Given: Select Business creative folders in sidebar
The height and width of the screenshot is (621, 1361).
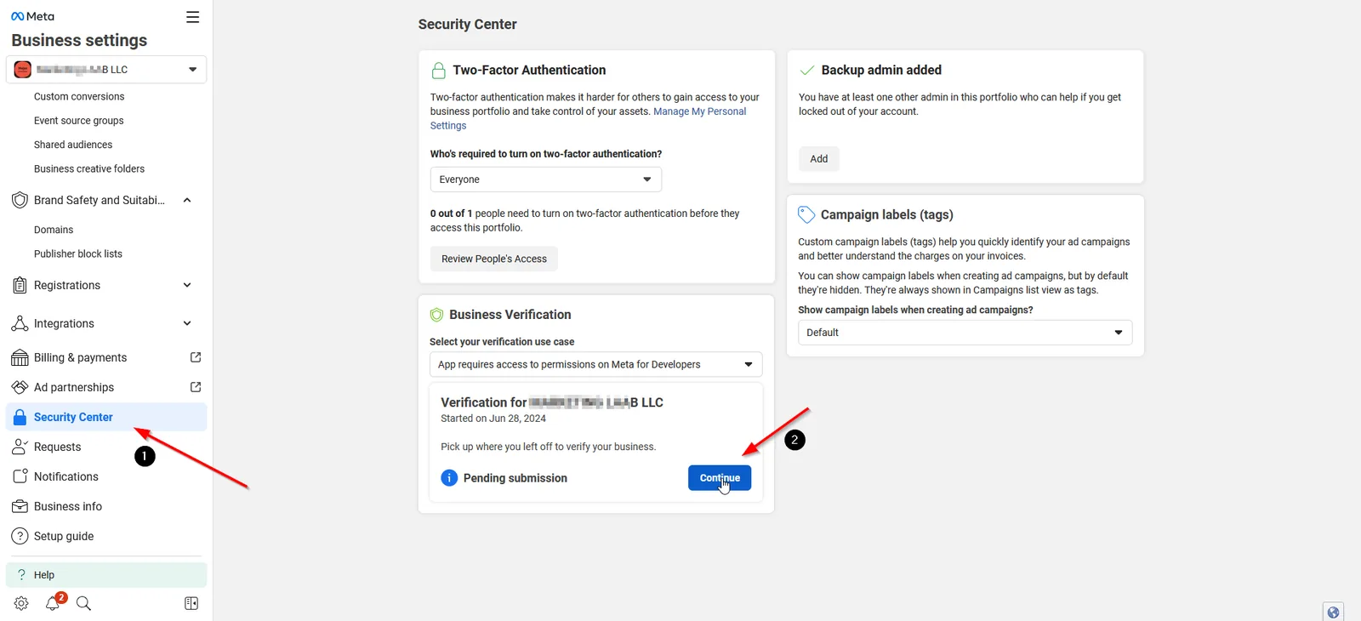Looking at the screenshot, I should pyautogui.click(x=89, y=168).
